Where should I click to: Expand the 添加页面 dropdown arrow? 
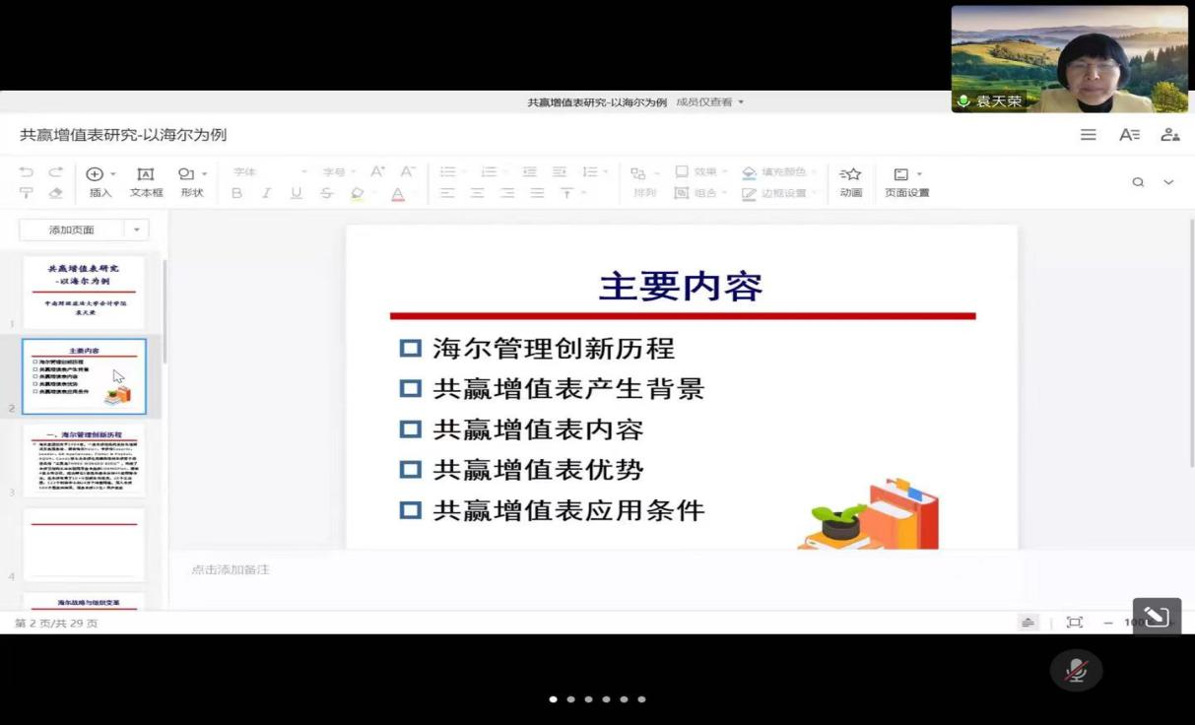(136, 230)
